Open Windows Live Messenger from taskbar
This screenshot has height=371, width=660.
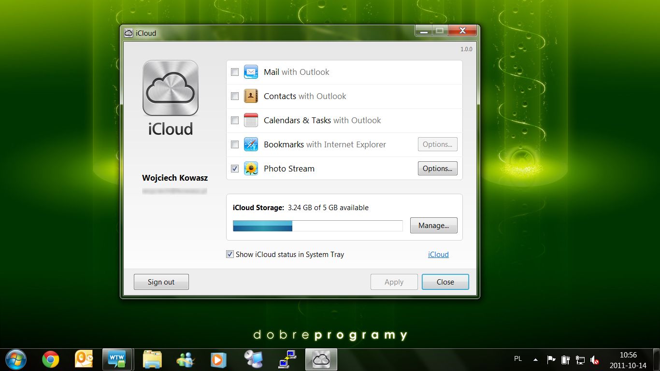point(186,359)
